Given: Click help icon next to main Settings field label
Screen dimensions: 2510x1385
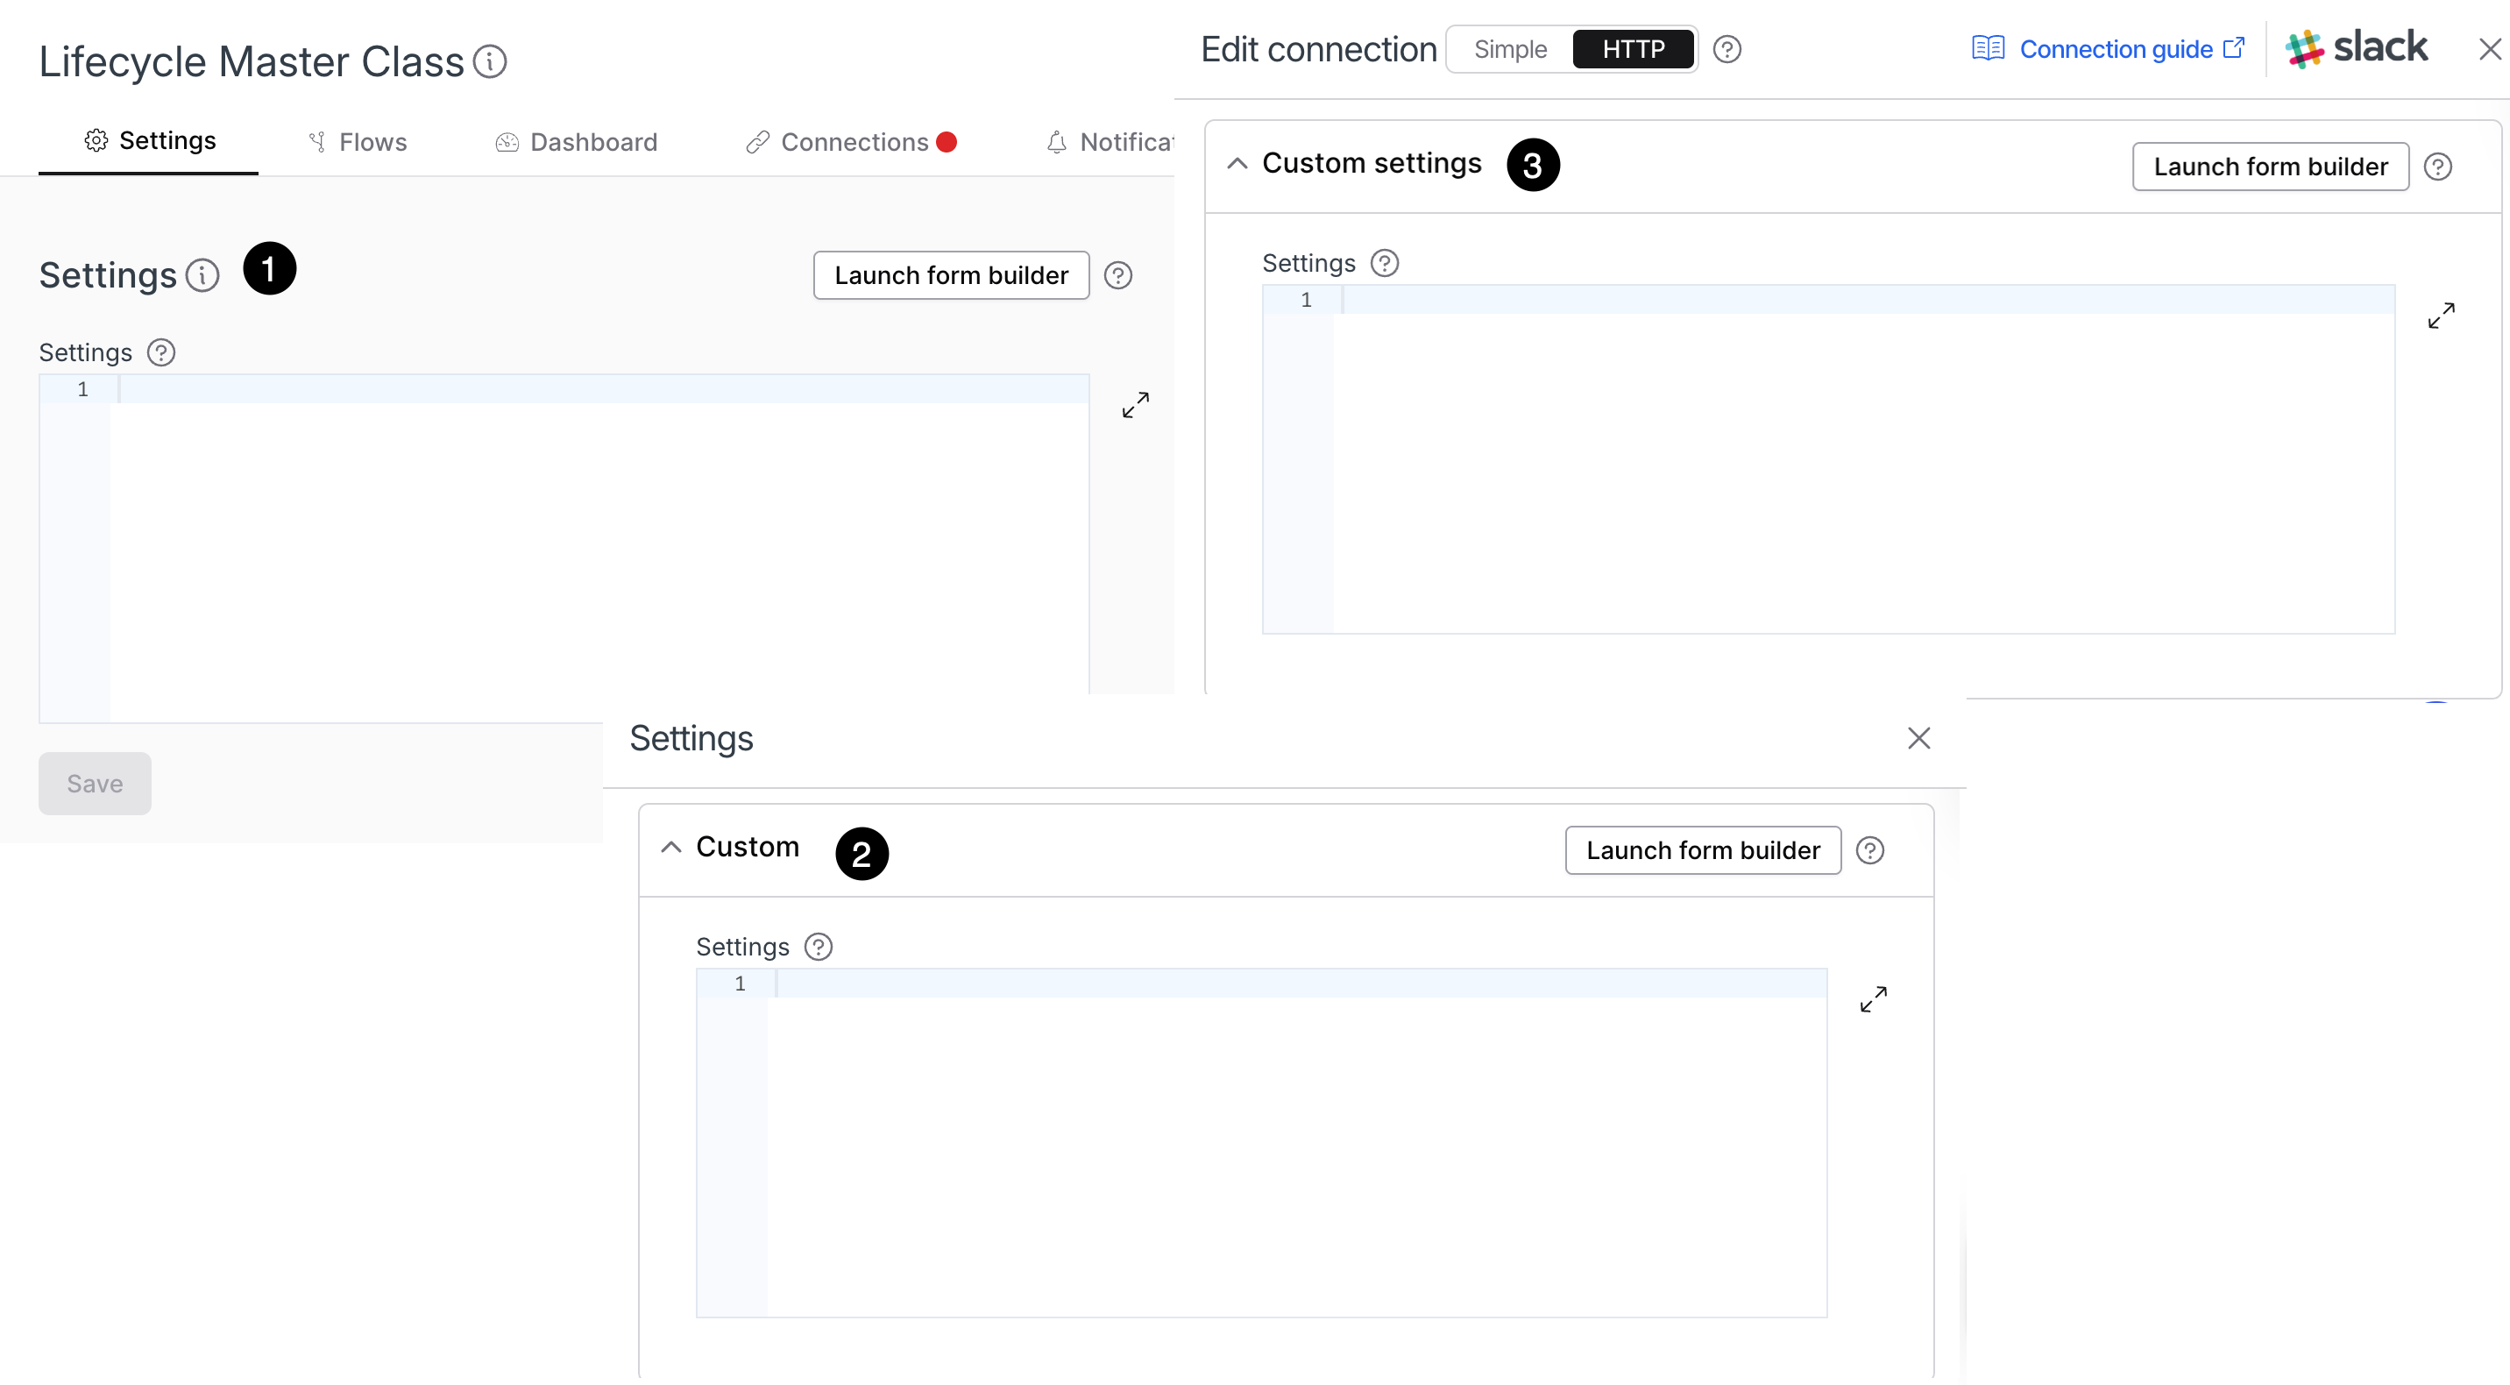Looking at the screenshot, I should coord(160,353).
